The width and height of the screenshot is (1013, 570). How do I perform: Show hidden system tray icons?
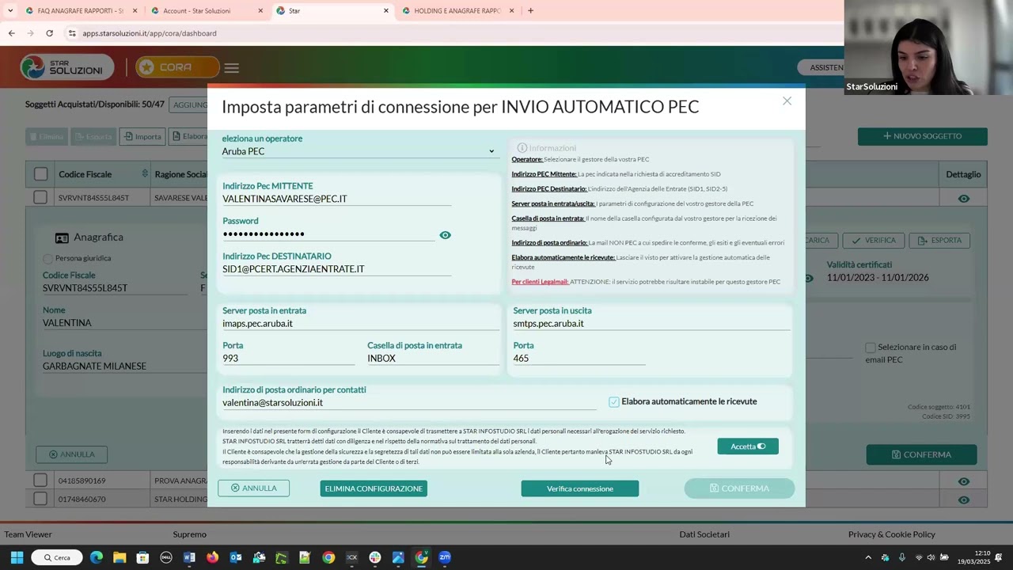pos(868,557)
